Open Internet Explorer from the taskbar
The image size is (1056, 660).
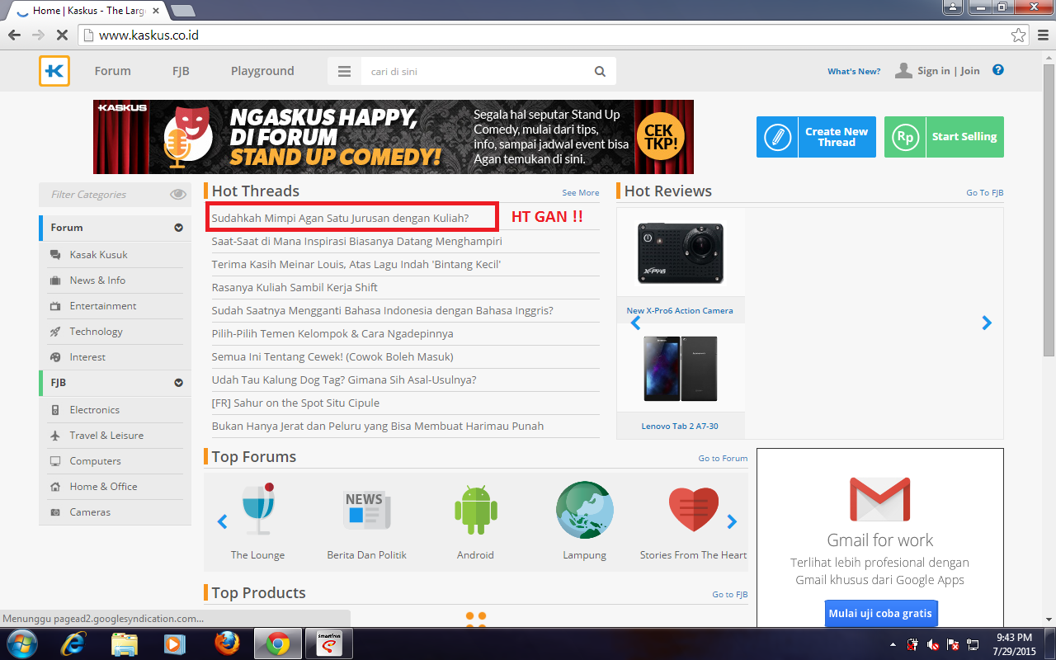(73, 643)
